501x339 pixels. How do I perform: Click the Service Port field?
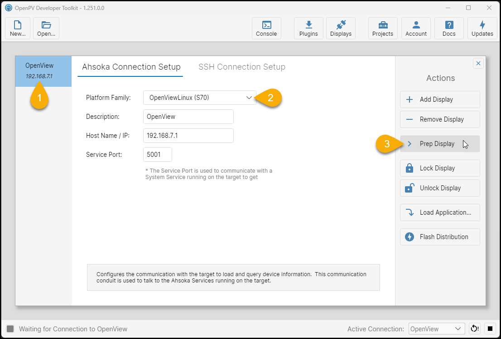tap(158, 155)
